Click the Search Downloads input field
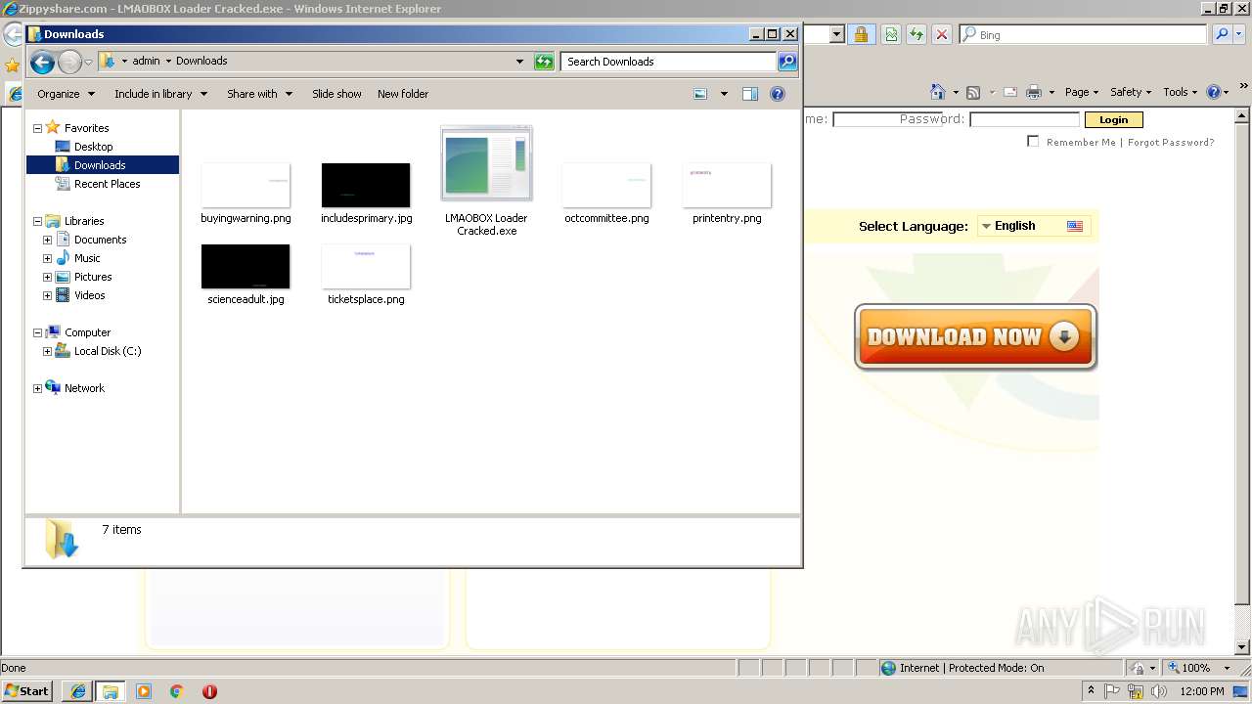Viewport: 1252px width, 704px height. (x=669, y=62)
